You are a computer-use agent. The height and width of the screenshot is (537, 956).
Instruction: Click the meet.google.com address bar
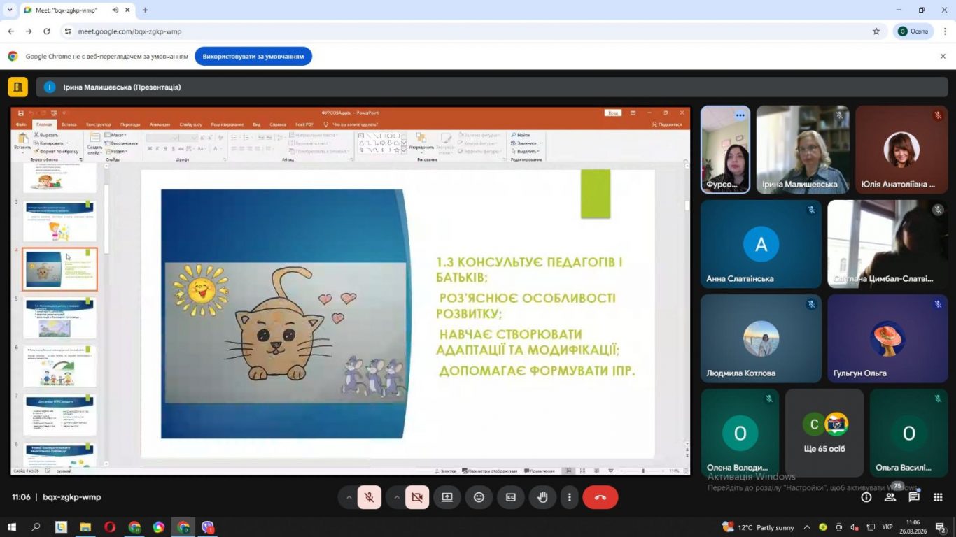click(462, 31)
